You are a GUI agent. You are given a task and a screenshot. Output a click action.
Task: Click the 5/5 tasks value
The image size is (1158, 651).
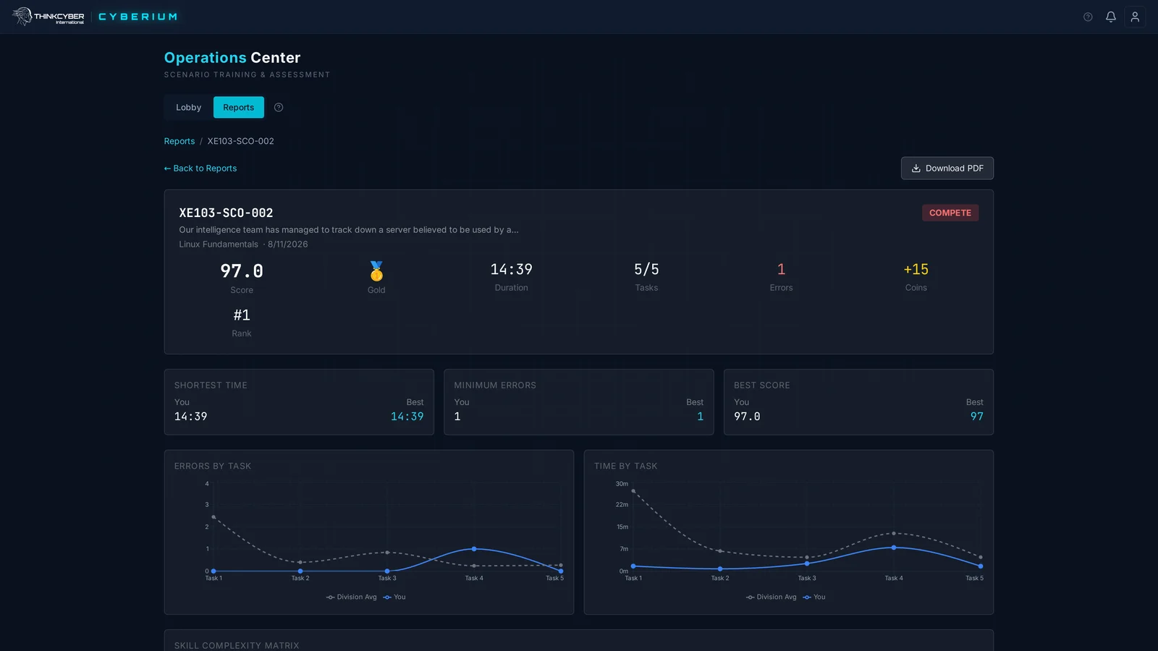click(647, 269)
